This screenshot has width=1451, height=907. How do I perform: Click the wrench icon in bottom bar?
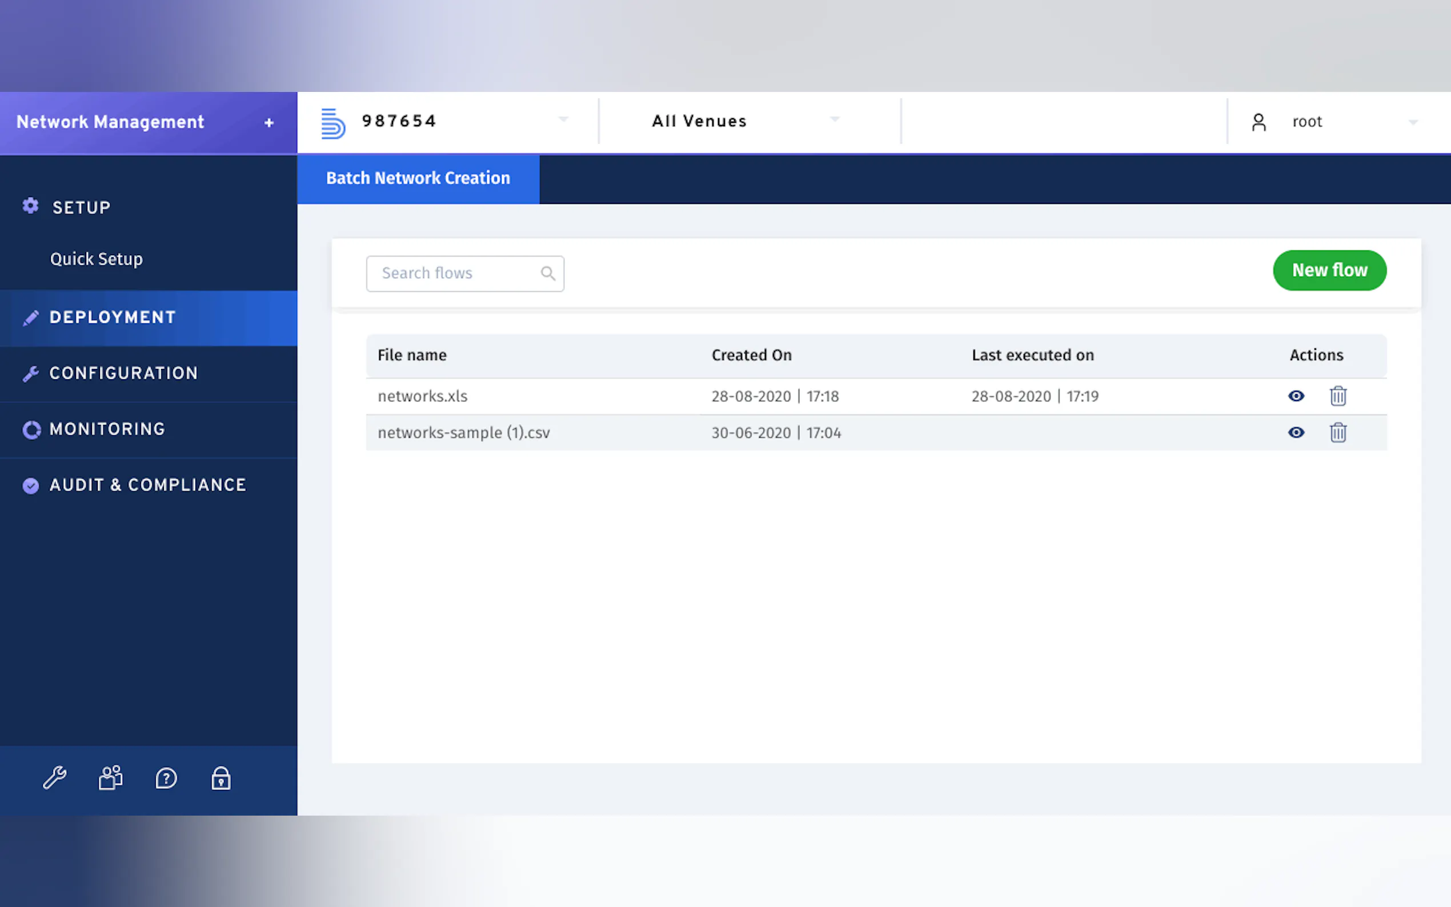pyautogui.click(x=55, y=778)
